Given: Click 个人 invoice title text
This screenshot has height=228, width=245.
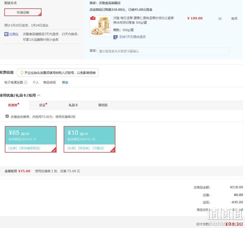Looking at the screenshot, I should pos(36,82).
